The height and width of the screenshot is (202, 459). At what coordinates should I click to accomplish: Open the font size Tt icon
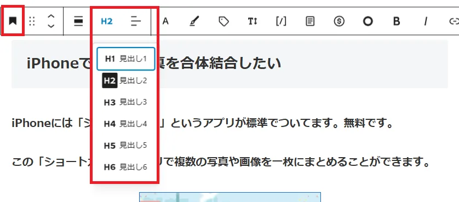point(253,21)
